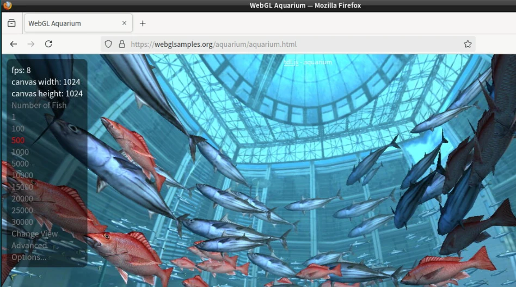Set the number of fish to 1000
Viewport: 516px width, 287px height.
(20, 152)
